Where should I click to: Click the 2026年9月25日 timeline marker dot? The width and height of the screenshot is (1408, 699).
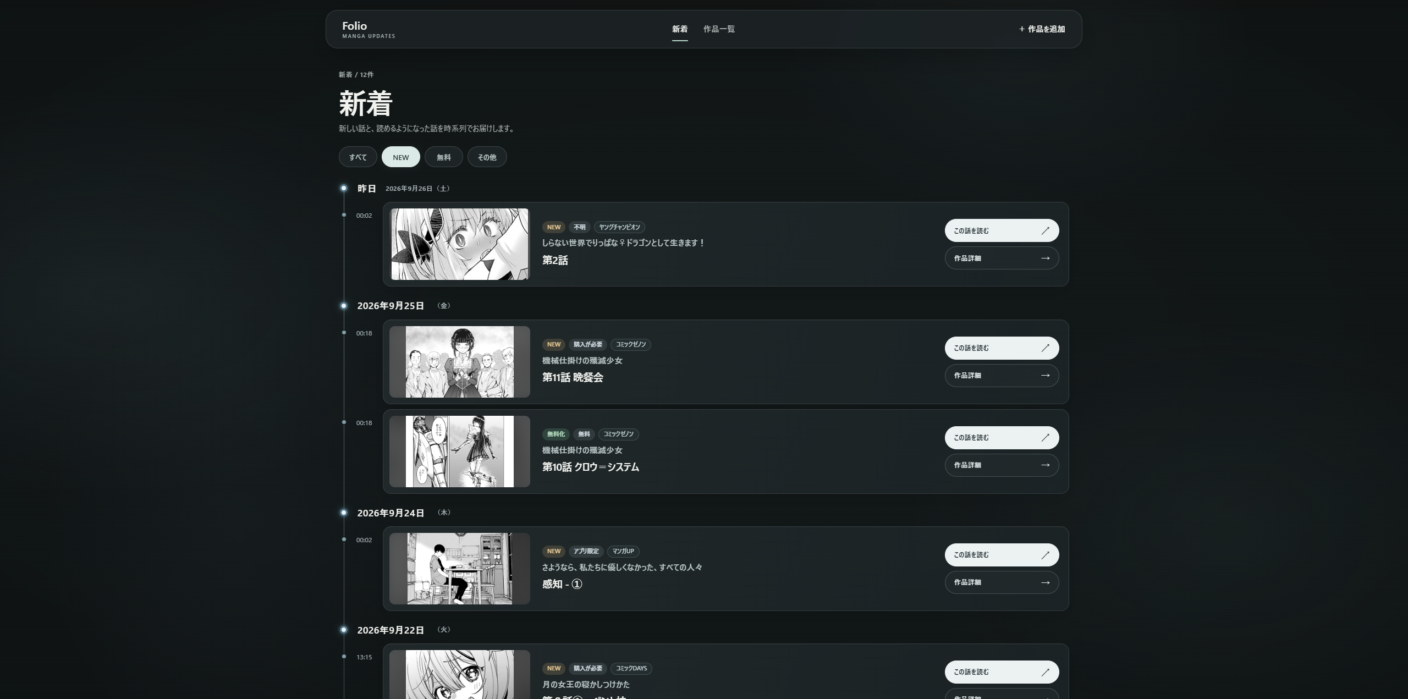point(344,306)
